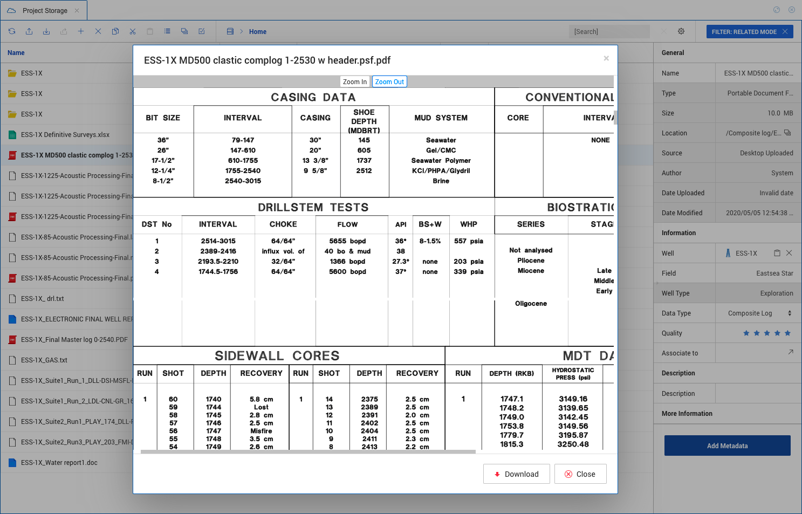
Task: Click the copy location icon in Location row
Action: pos(787,133)
